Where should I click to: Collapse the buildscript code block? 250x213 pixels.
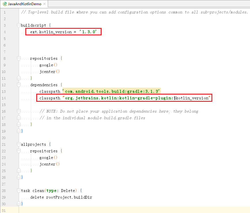pyautogui.click(x=19, y=25)
